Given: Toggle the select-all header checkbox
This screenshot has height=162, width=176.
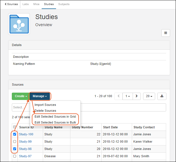Looking at the screenshot, I should tap(15, 127).
